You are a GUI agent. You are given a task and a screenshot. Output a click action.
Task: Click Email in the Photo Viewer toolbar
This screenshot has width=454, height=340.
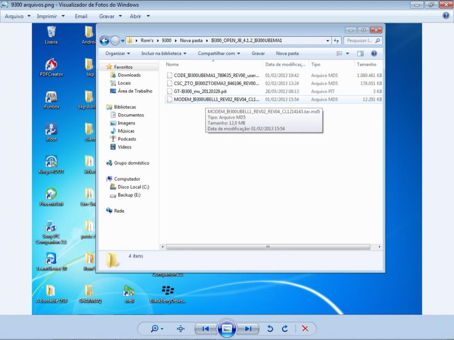(81, 16)
